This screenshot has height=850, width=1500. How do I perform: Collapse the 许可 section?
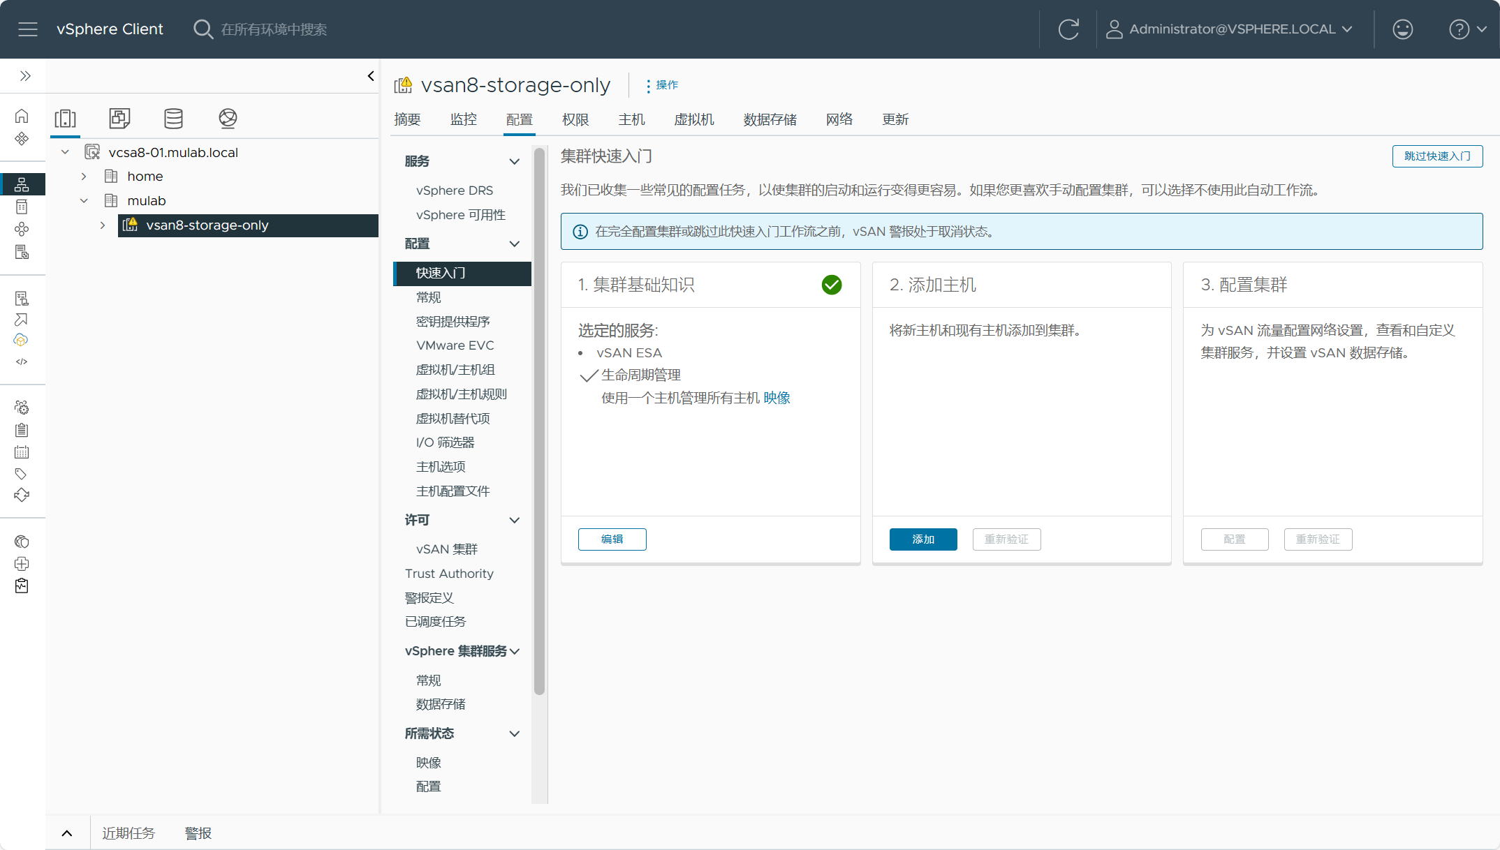tap(515, 520)
